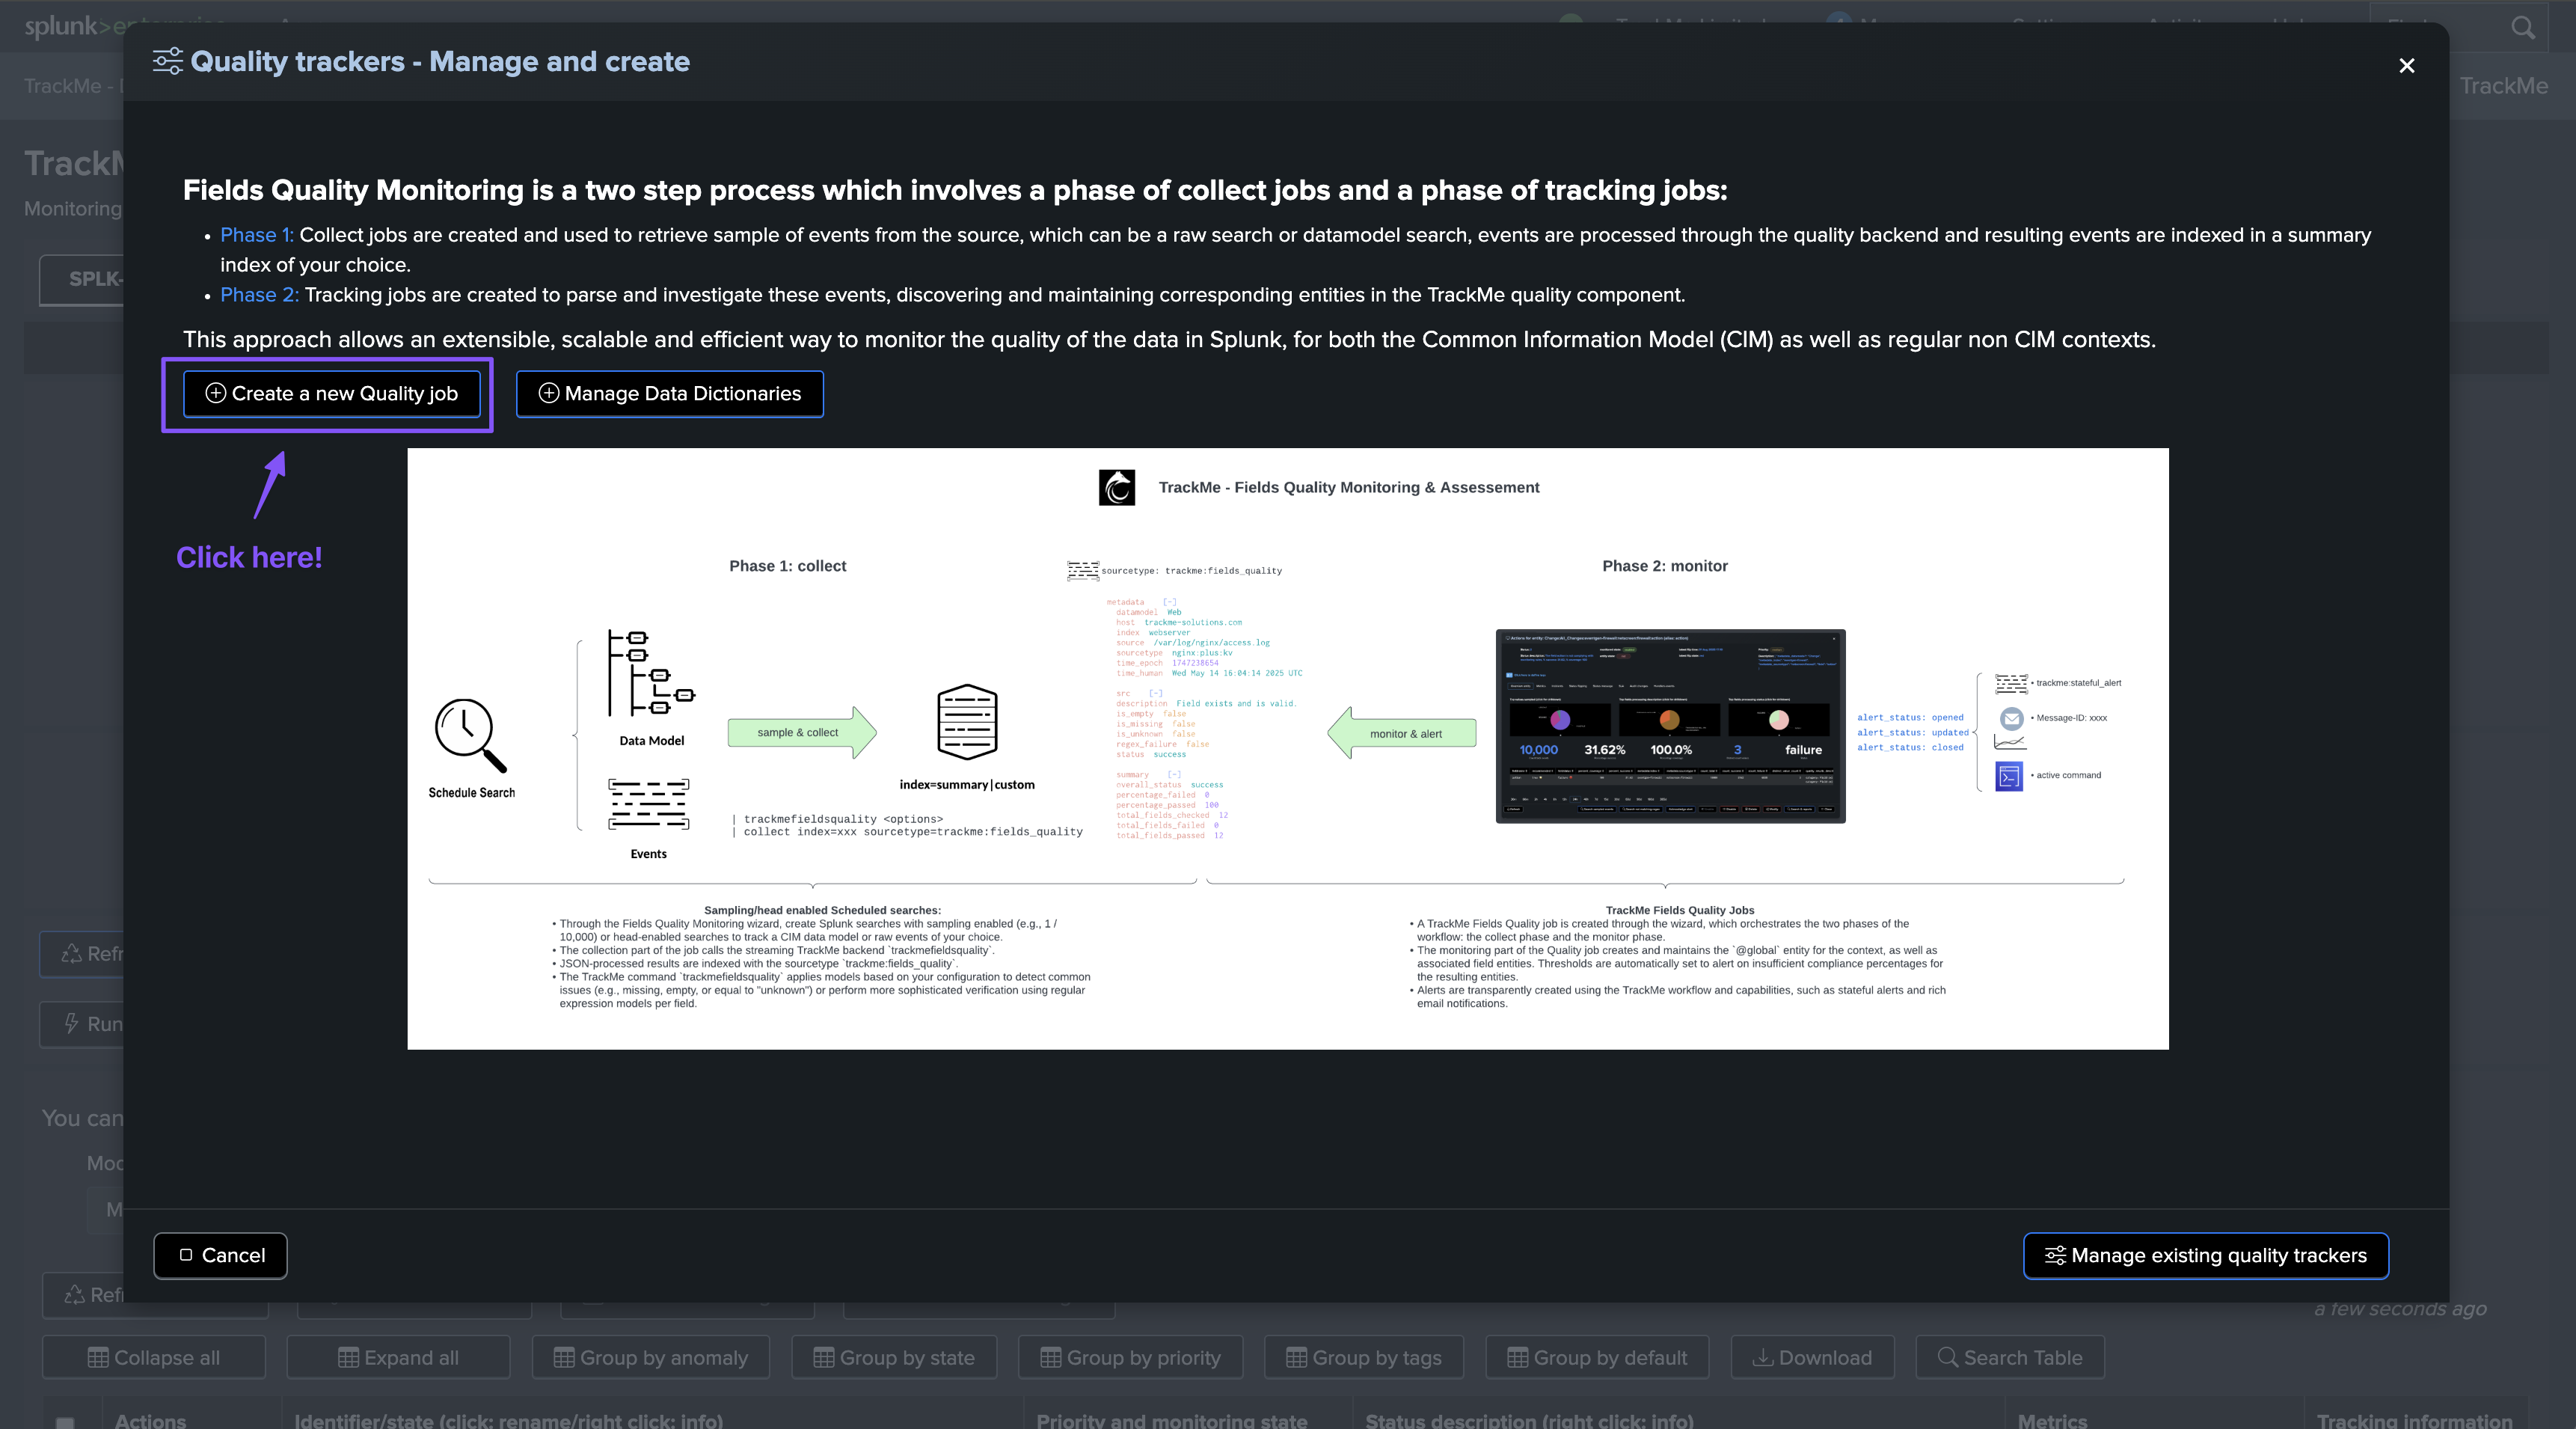Click the Quality trackers sliders icon in title
Screen dimensions: 2576x1429
point(167,61)
